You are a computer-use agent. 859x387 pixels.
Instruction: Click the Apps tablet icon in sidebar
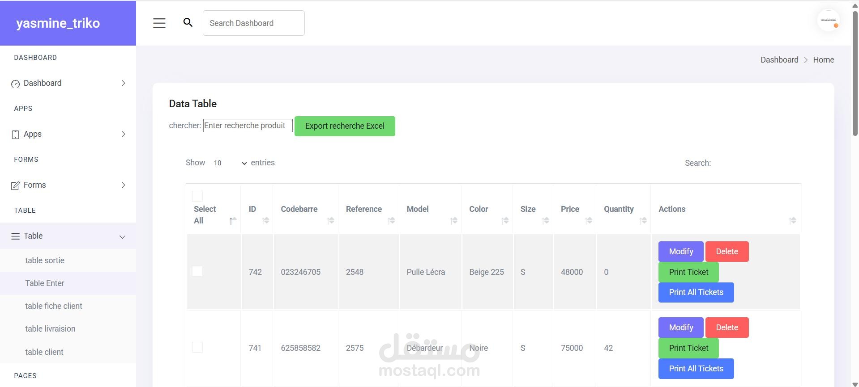(16, 135)
